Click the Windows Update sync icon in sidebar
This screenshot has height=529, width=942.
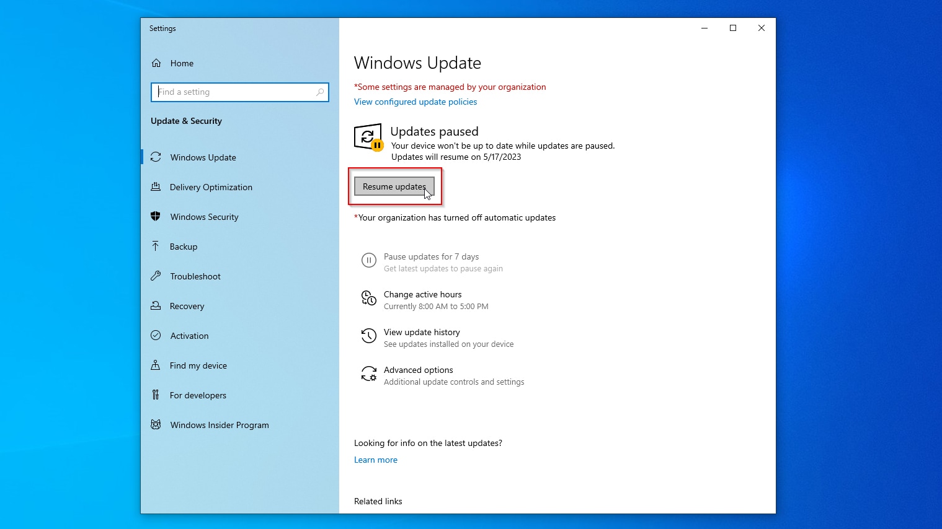(x=156, y=157)
